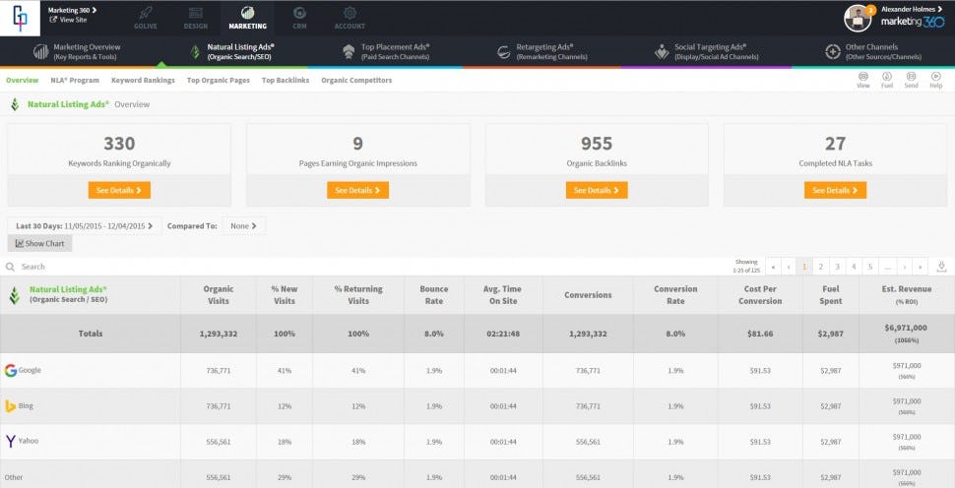
Task: Open the Last 30 Days date range selector
Action: tap(85, 225)
